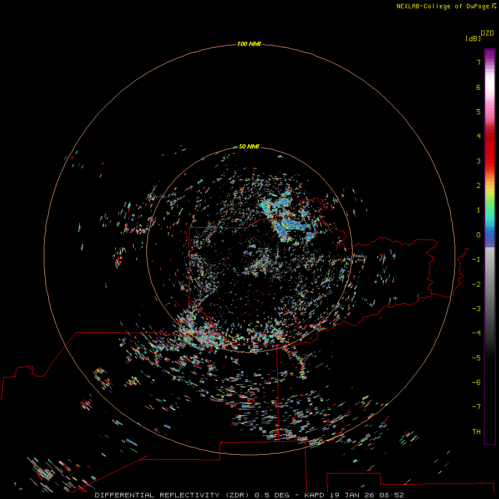Click the red band of the color bar
This screenshot has height=499, width=499.
pos(490,150)
